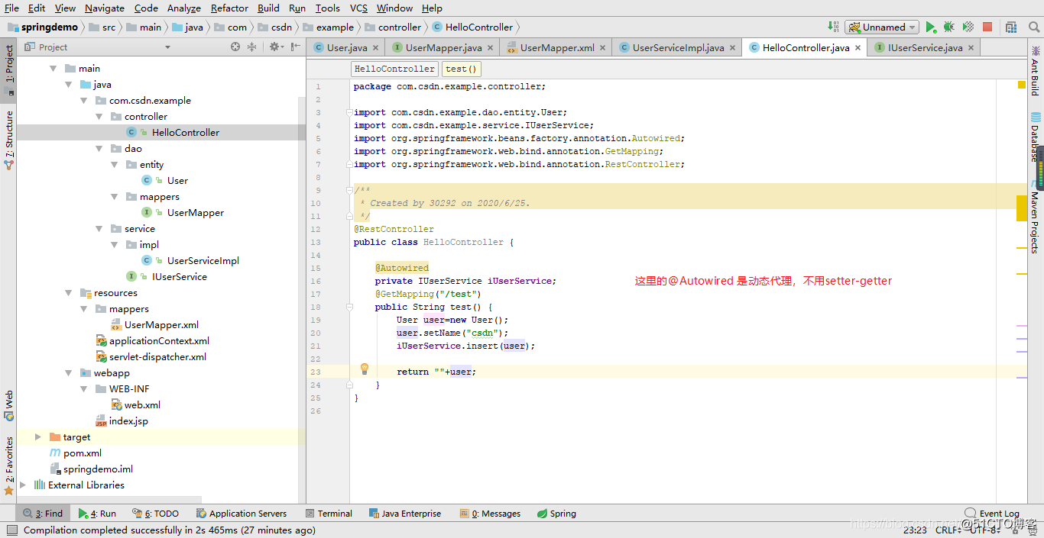This screenshot has width=1044, height=538.
Task: Open the Analyze menu
Action: [x=183, y=8]
